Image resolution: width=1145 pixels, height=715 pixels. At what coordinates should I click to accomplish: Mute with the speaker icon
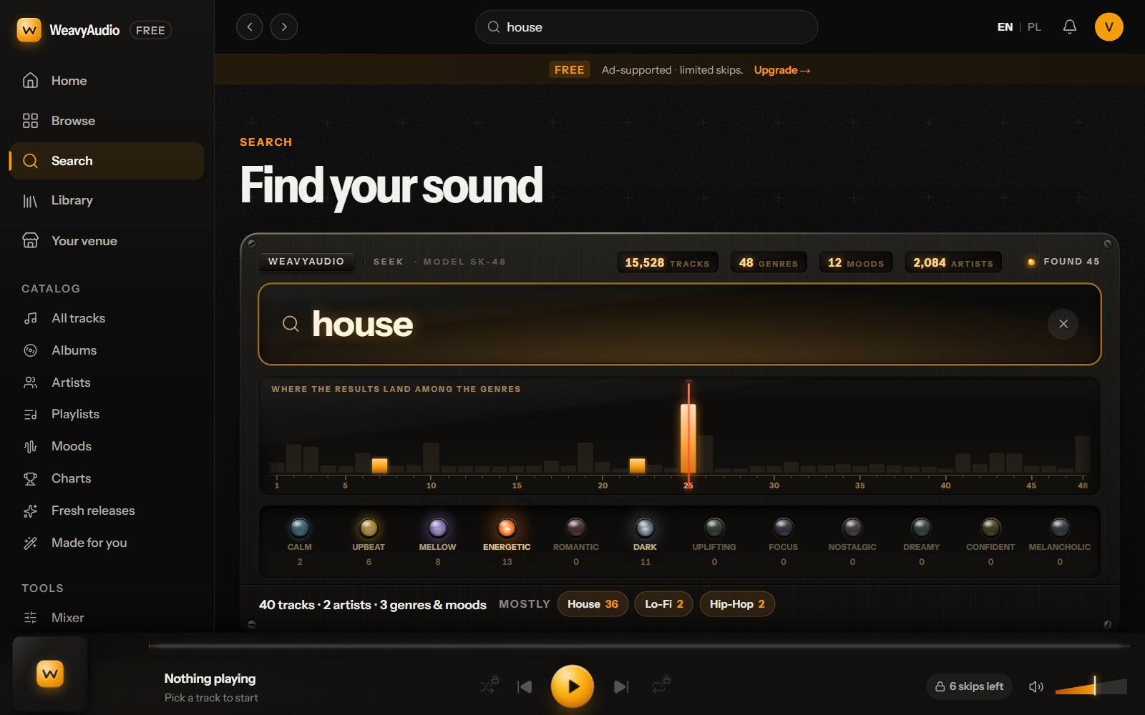1036,686
